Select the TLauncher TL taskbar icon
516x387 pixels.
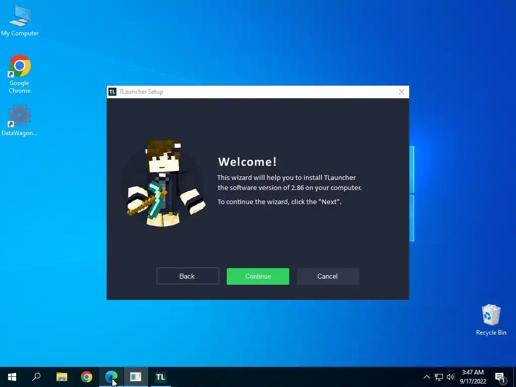point(160,377)
